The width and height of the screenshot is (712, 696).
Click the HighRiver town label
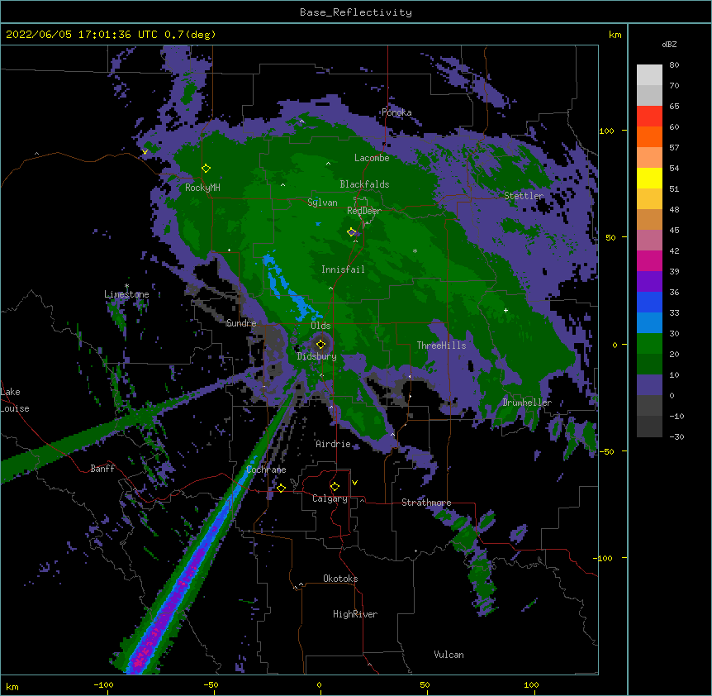point(355,614)
